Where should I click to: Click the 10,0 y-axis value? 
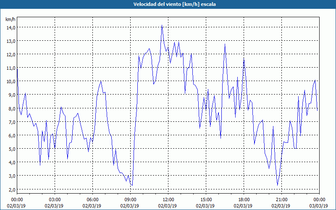click(11, 81)
